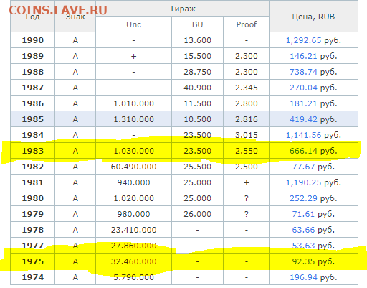
Task: Click the 1,190.25 price link for 1981
Action: (x=303, y=182)
